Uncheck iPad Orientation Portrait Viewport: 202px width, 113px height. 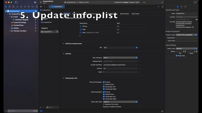104,92
